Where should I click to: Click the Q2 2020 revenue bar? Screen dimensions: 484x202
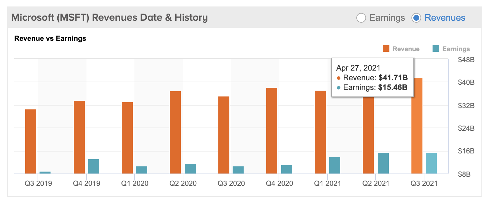click(175, 132)
